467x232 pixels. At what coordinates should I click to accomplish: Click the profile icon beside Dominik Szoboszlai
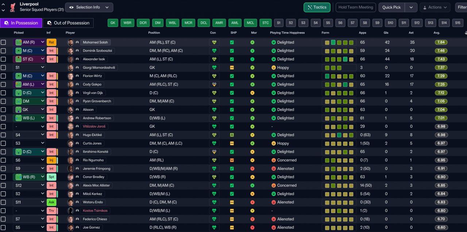[x=77, y=51]
